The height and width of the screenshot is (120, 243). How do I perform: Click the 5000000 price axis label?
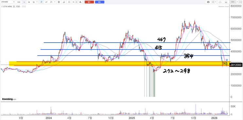click(x=236, y=40)
